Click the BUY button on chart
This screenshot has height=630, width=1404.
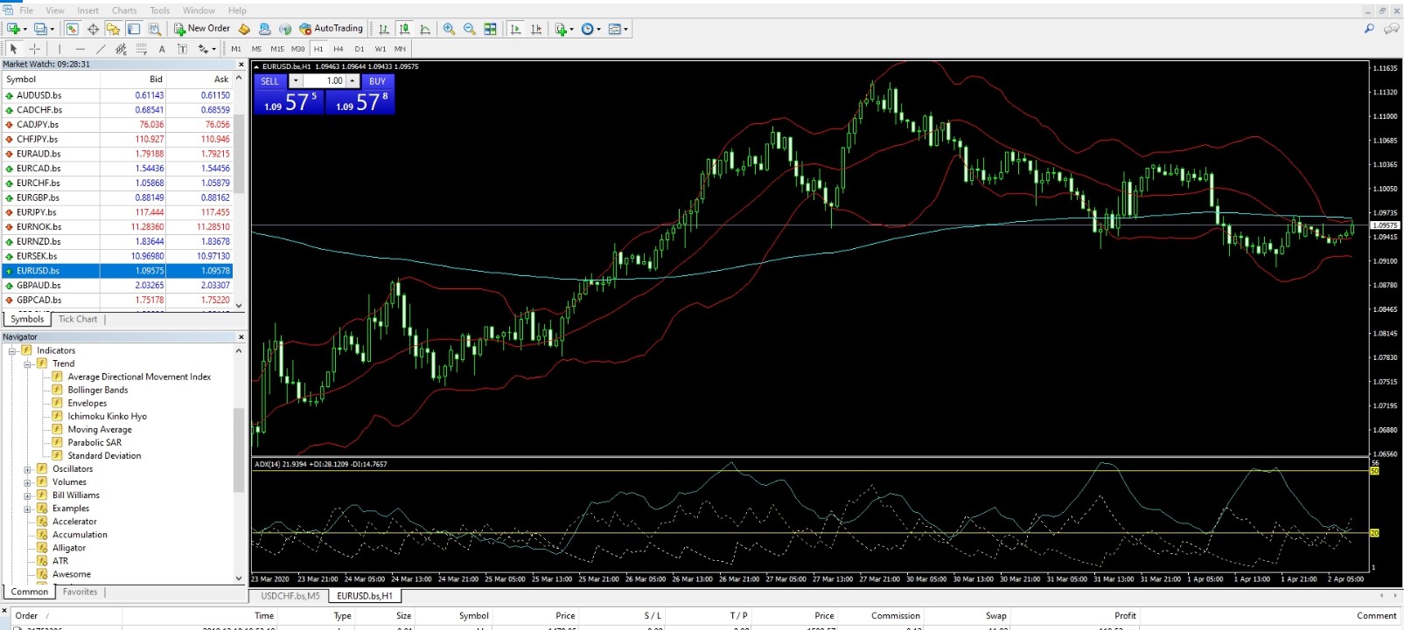click(377, 81)
